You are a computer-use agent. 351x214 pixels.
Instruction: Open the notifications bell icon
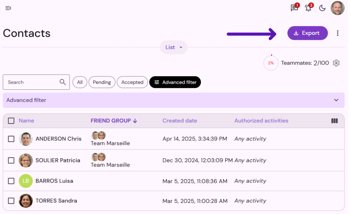tap(308, 8)
